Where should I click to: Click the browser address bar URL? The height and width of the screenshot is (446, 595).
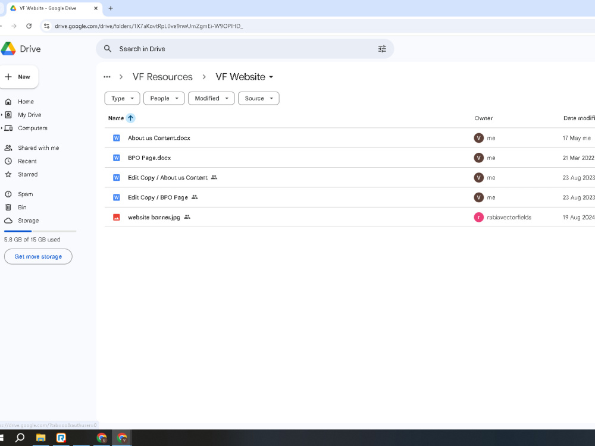pos(149,26)
